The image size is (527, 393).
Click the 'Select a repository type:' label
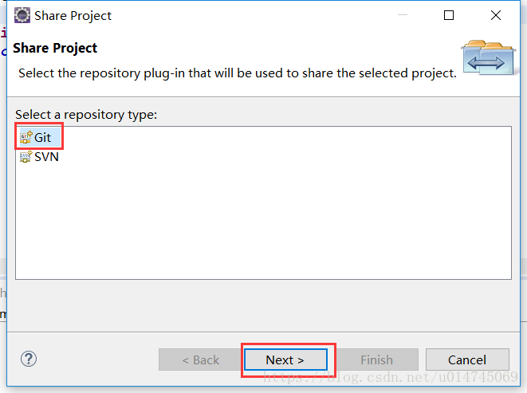pyautogui.click(x=86, y=115)
